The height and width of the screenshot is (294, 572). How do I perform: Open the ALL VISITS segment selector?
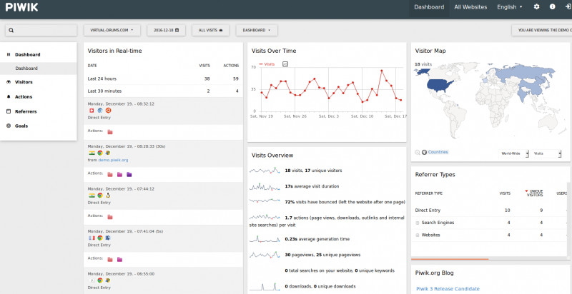210,30
